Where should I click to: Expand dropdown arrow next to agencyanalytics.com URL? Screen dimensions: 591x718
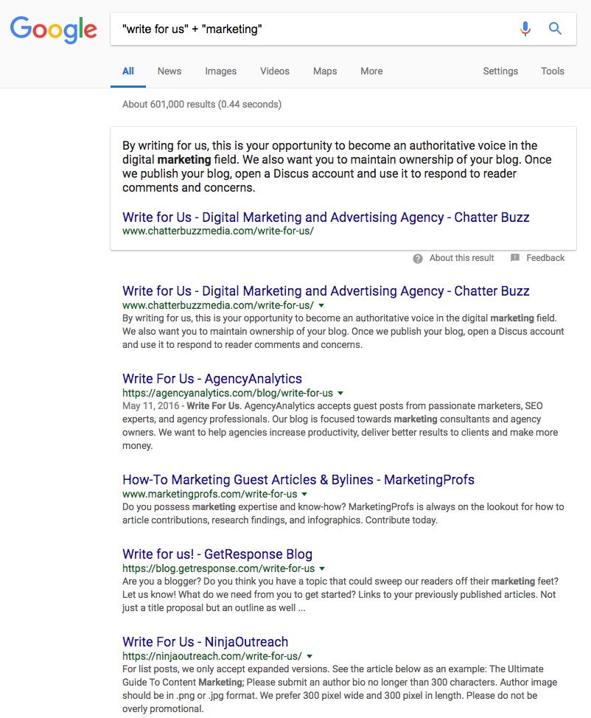coord(340,394)
